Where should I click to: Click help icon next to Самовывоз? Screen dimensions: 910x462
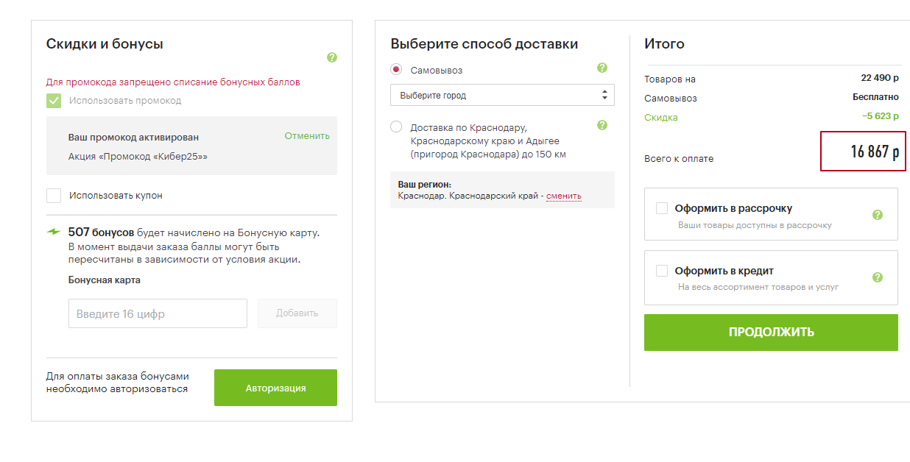pyautogui.click(x=602, y=68)
